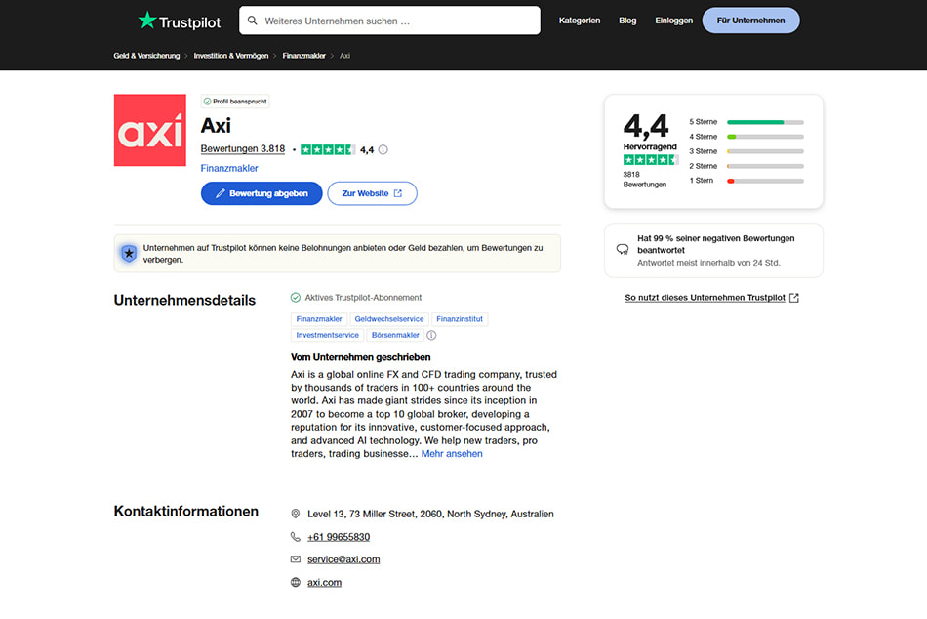Select the Geldwechselservice category tag
The width and height of the screenshot is (927, 619).
coord(389,319)
